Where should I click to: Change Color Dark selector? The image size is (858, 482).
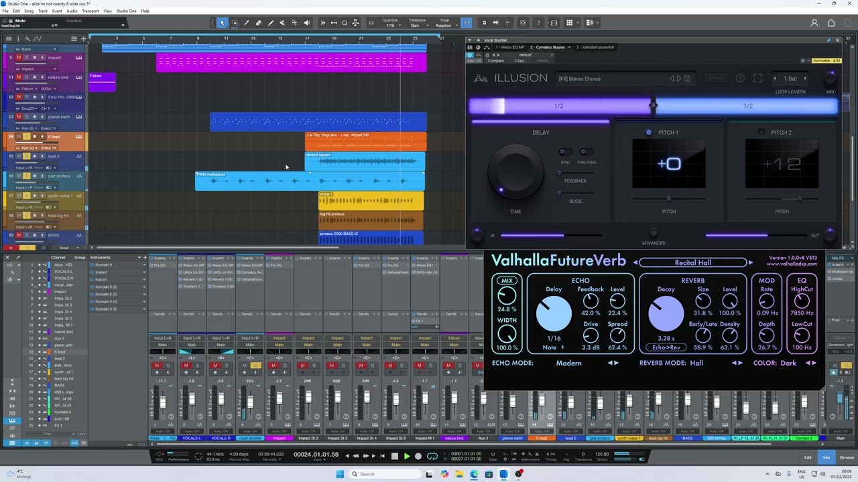point(788,363)
